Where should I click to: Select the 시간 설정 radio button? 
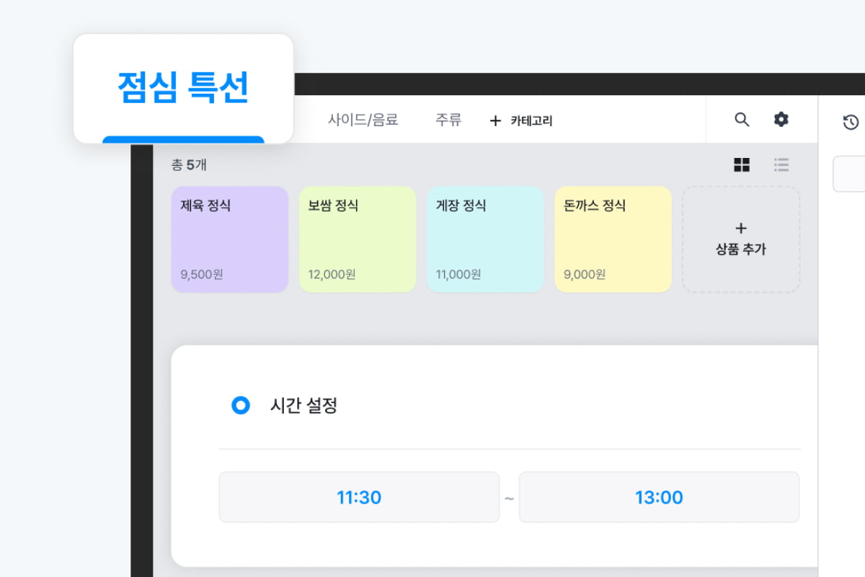tap(240, 405)
